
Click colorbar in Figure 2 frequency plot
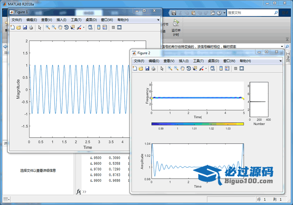(198, 124)
